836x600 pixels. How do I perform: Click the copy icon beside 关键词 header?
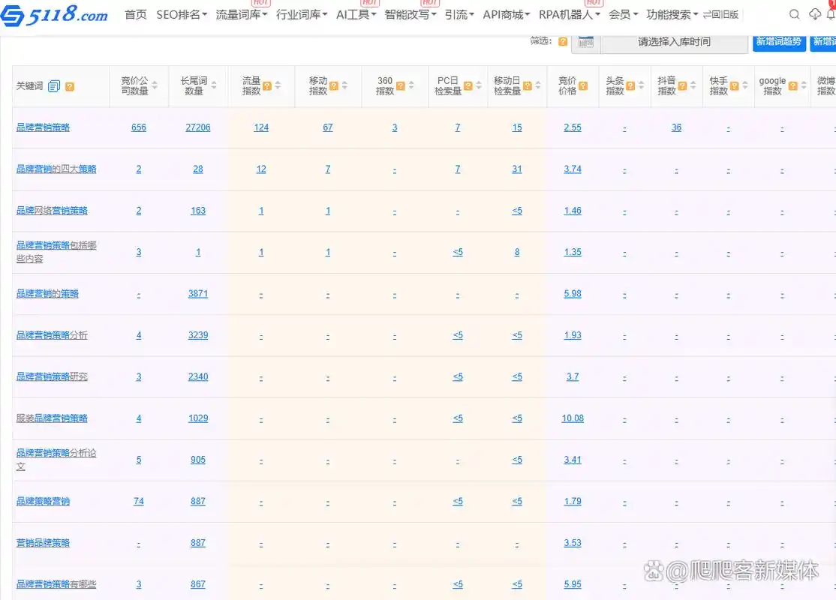(53, 85)
